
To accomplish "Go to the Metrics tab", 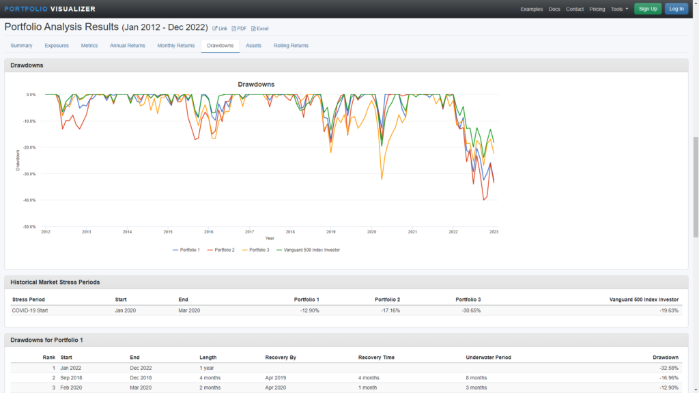I will (89, 46).
